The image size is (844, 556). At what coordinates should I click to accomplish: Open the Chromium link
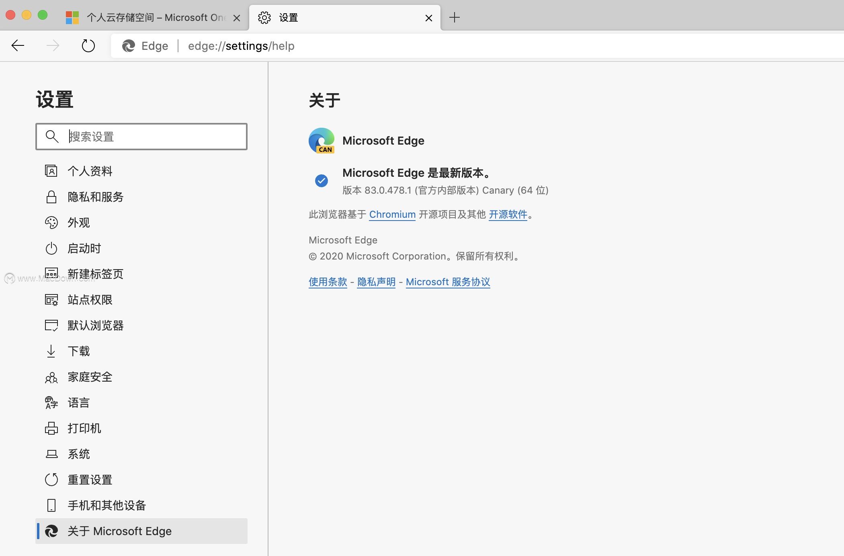392,215
